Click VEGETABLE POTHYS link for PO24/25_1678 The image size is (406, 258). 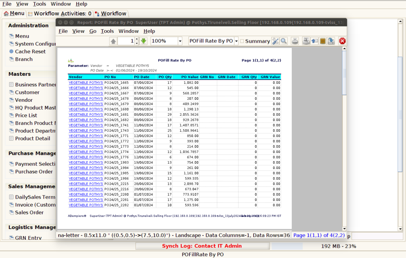86,99
